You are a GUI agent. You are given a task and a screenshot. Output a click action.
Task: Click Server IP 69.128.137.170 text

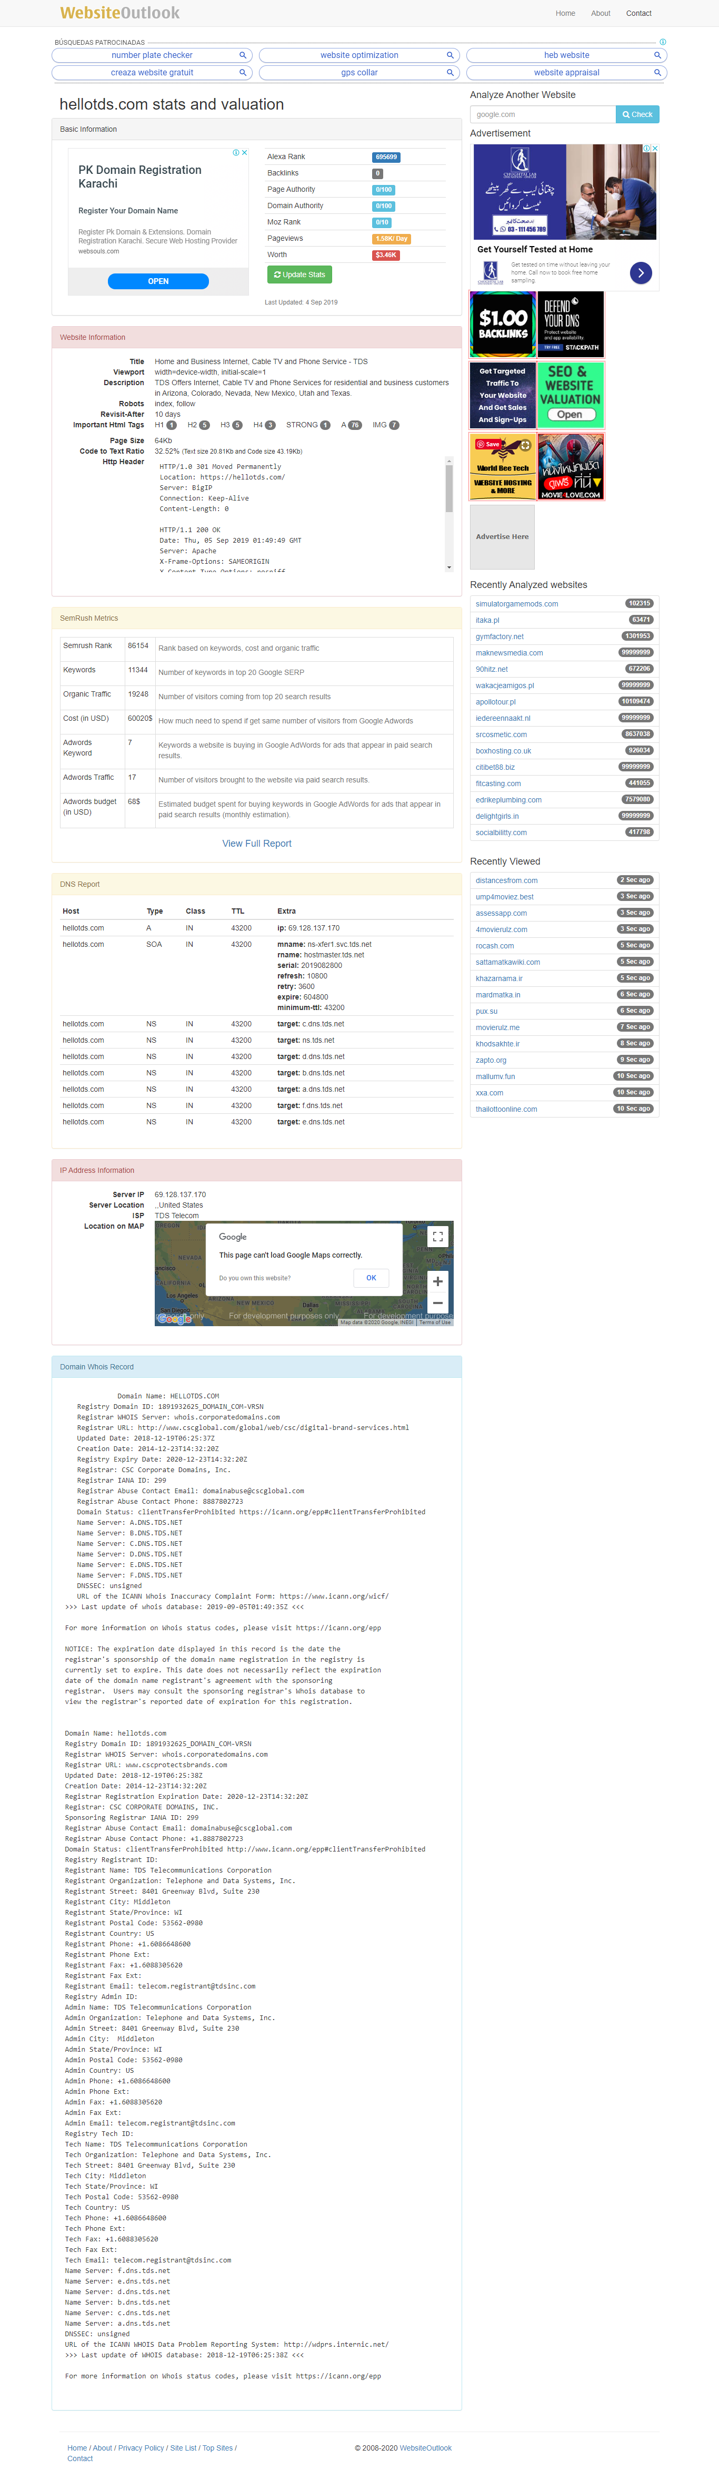click(180, 1194)
